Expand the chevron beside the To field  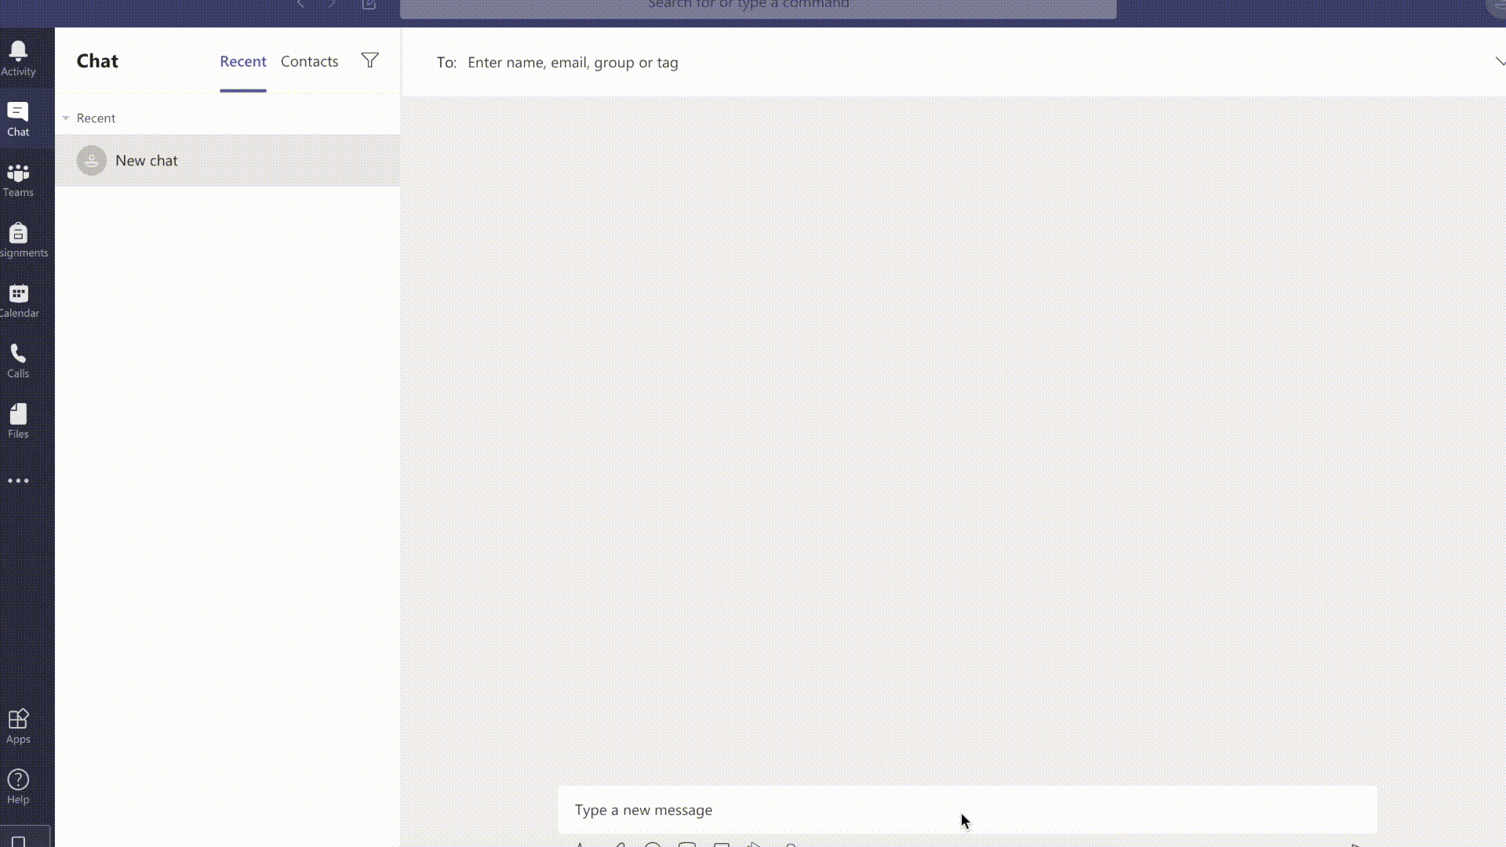(x=1499, y=61)
